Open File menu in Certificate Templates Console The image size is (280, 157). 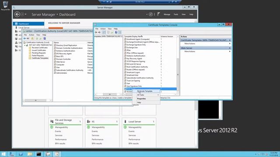click(x=97, y=29)
